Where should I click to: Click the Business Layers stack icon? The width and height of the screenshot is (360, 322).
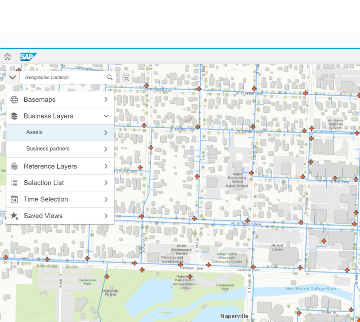pyautogui.click(x=14, y=116)
